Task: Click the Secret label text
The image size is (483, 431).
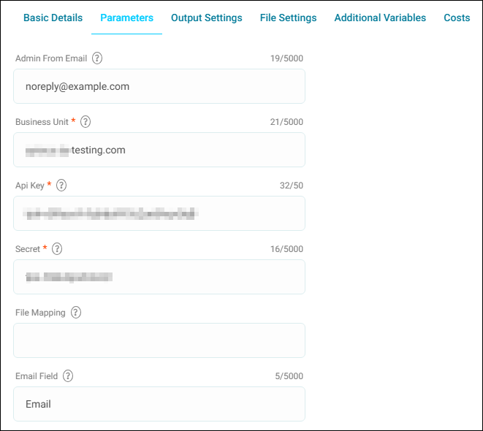Action: pyautogui.click(x=28, y=249)
